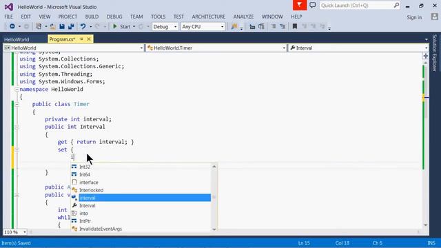Open the ANALYZE menu
Viewport: 441px width, 248px height.
[243, 17]
